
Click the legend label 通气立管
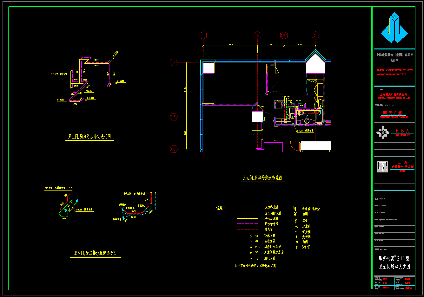point(270,258)
